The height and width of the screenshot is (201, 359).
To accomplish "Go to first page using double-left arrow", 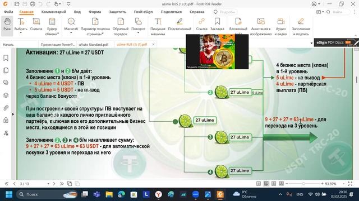I will 6,184.
